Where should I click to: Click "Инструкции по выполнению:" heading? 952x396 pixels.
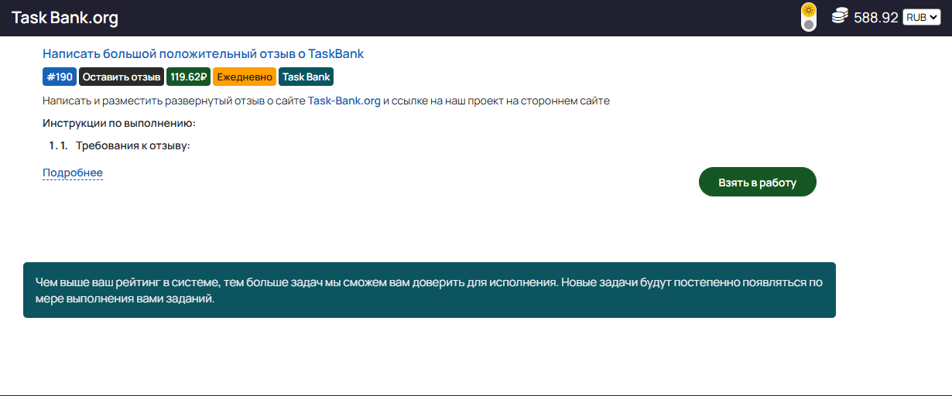(119, 123)
